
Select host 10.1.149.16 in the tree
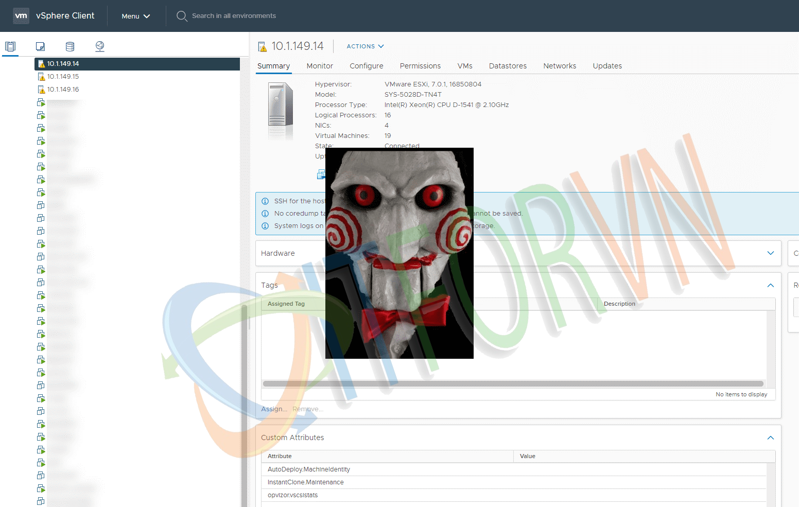(64, 89)
